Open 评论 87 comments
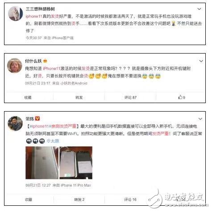 130,97
